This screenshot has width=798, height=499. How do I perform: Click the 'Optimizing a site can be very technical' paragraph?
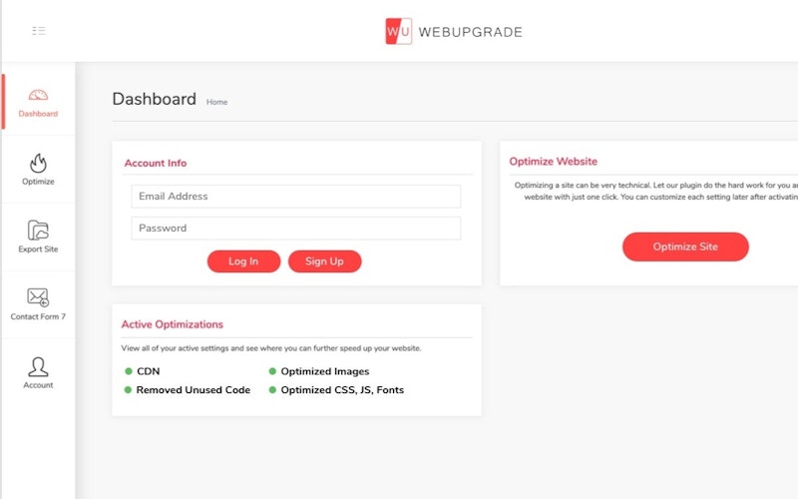pyautogui.click(x=655, y=191)
